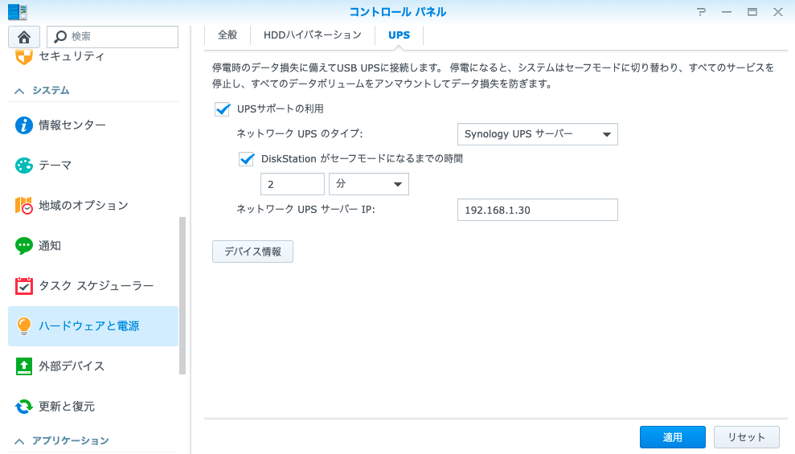Open 外部デバイス upload icon
The image size is (795, 454).
24,366
